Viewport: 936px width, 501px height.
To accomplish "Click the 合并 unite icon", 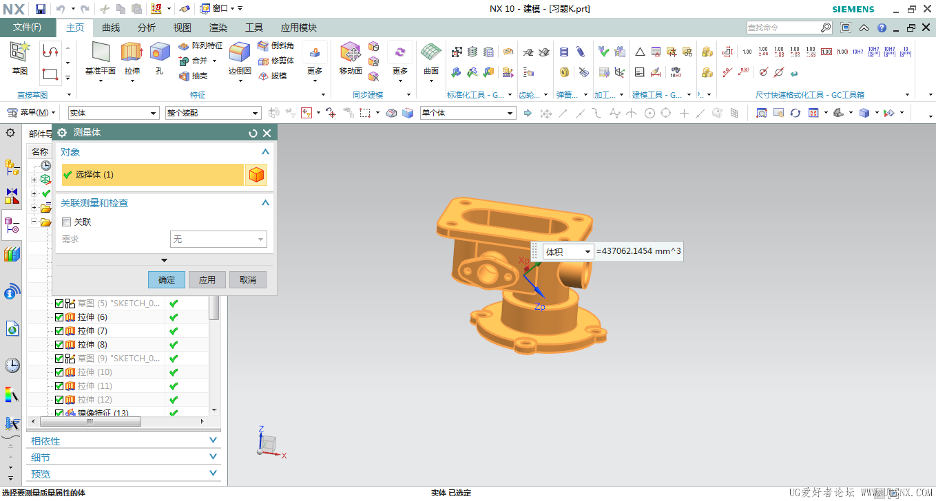I will point(184,61).
